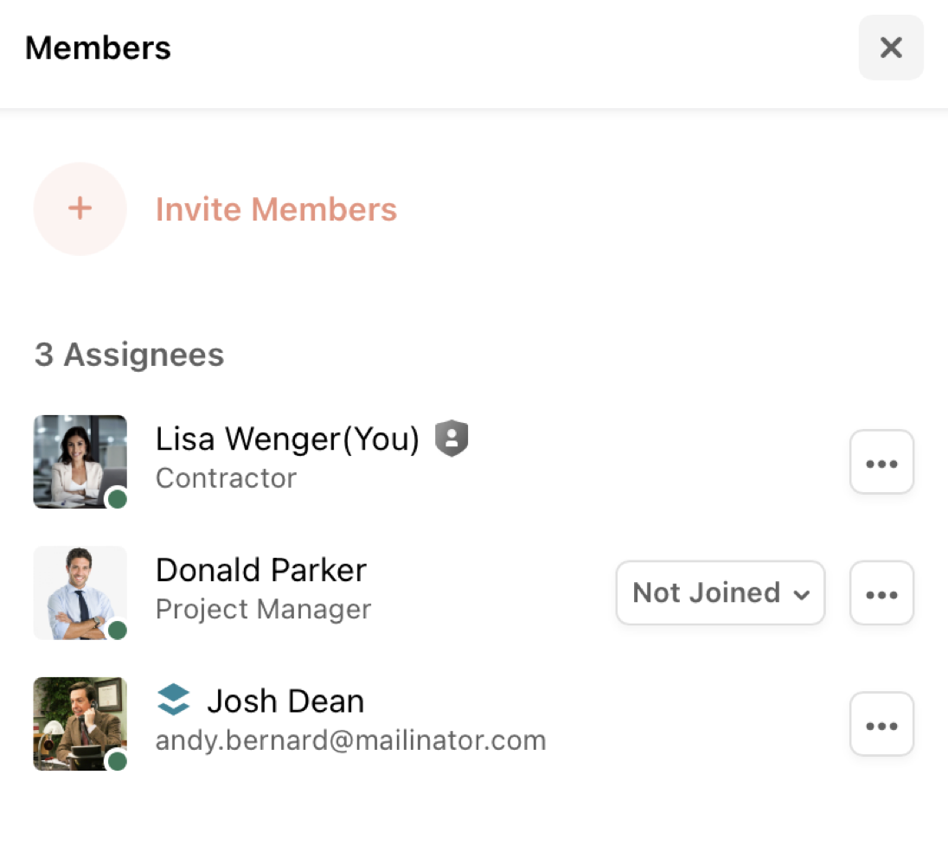Click the green online dot on Lisa's avatar

[x=118, y=499]
